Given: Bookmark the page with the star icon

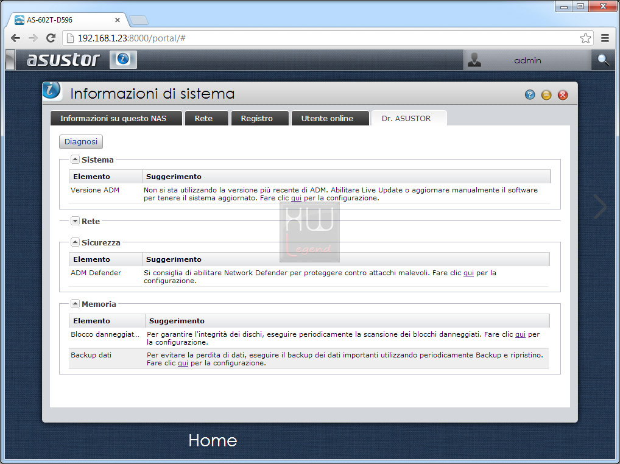Looking at the screenshot, I should tap(586, 38).
